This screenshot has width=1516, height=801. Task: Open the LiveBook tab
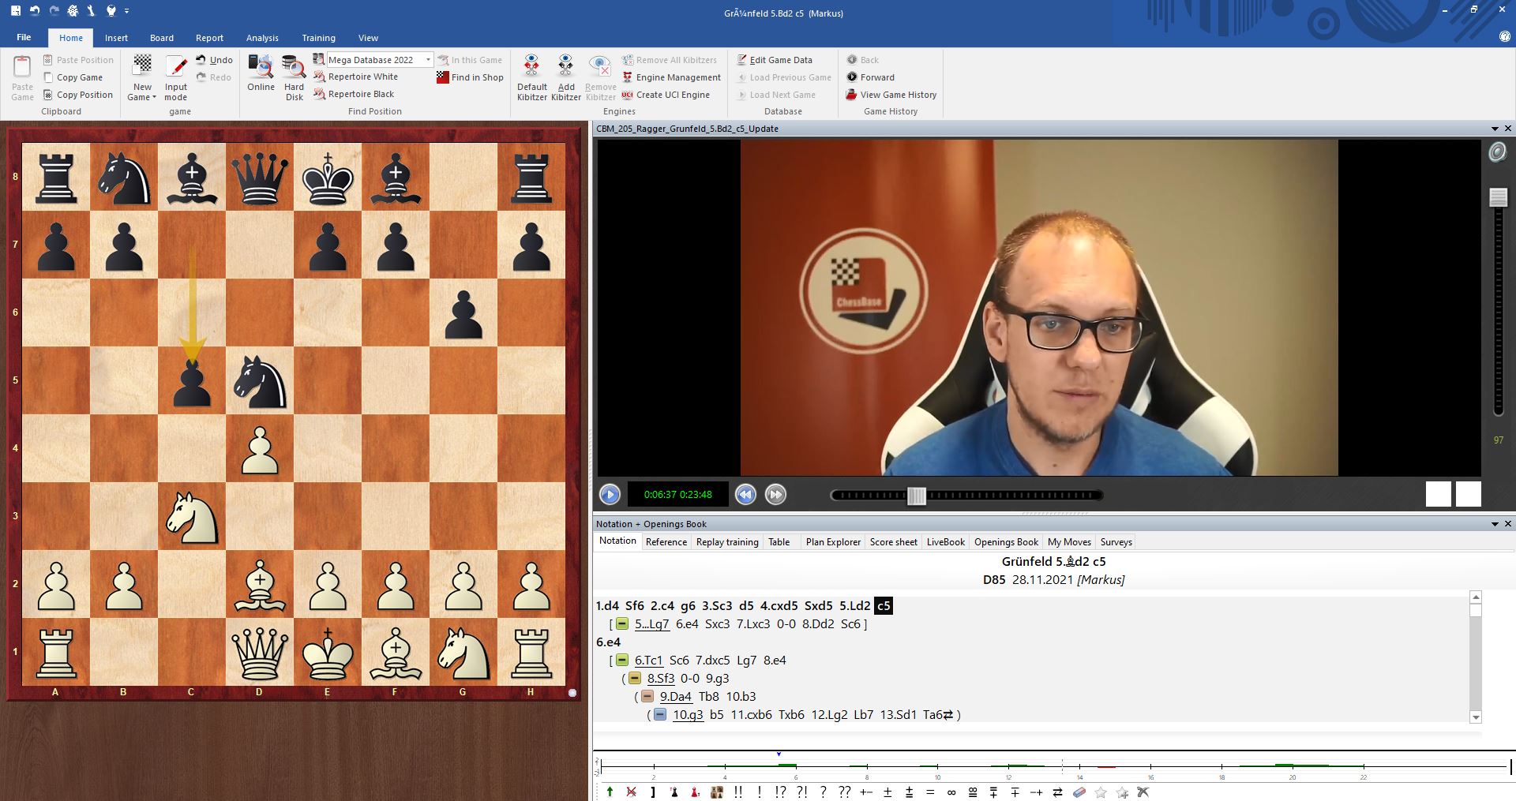click(x=945, y=542)
